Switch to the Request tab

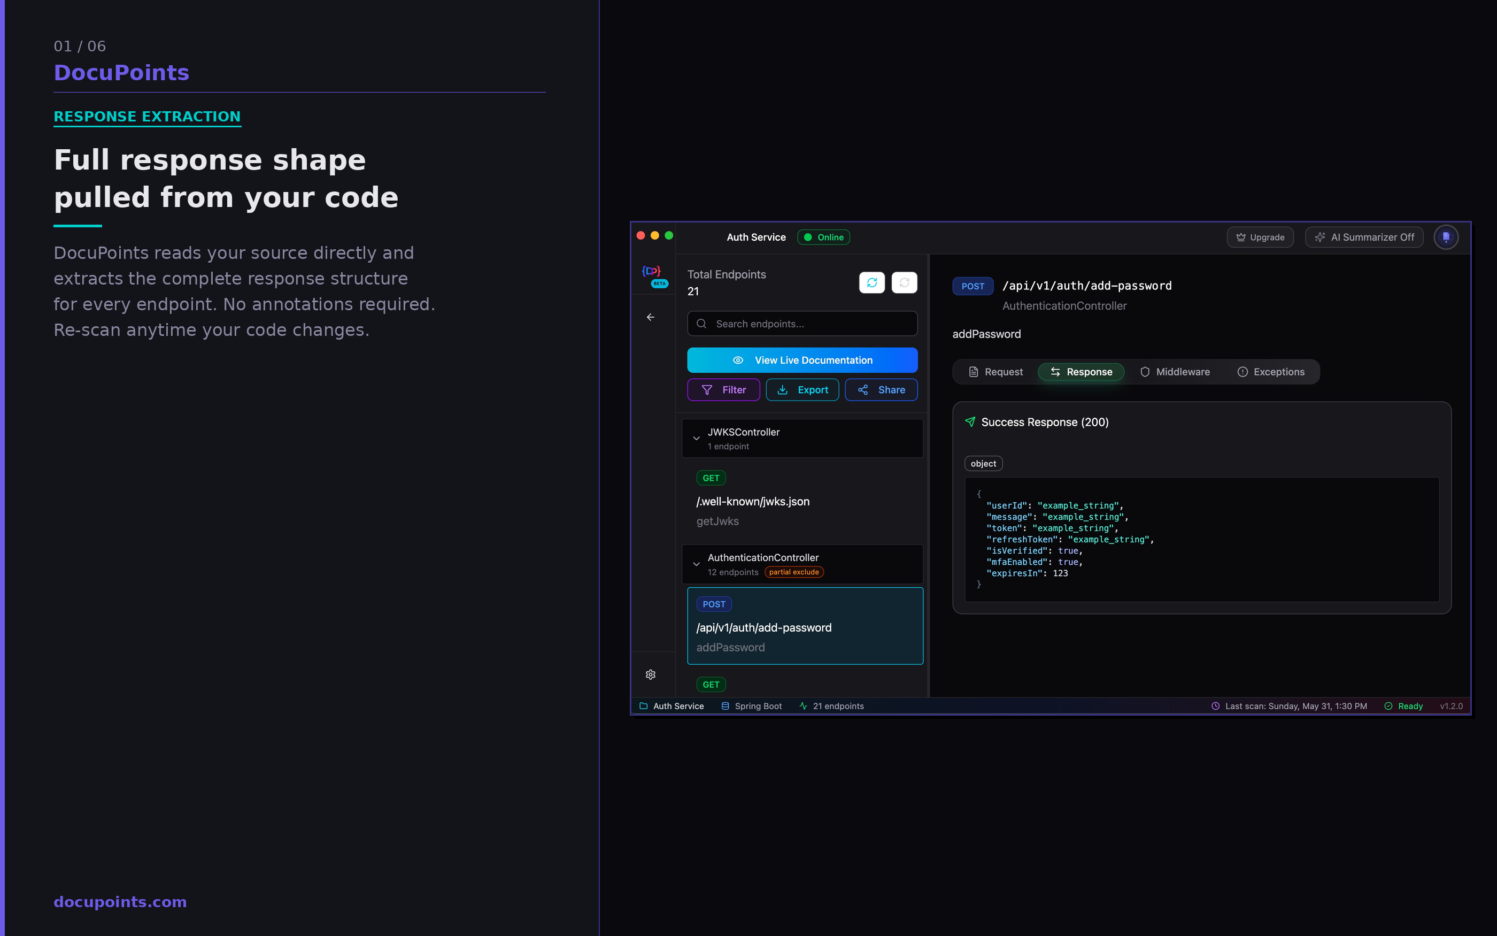996,372
